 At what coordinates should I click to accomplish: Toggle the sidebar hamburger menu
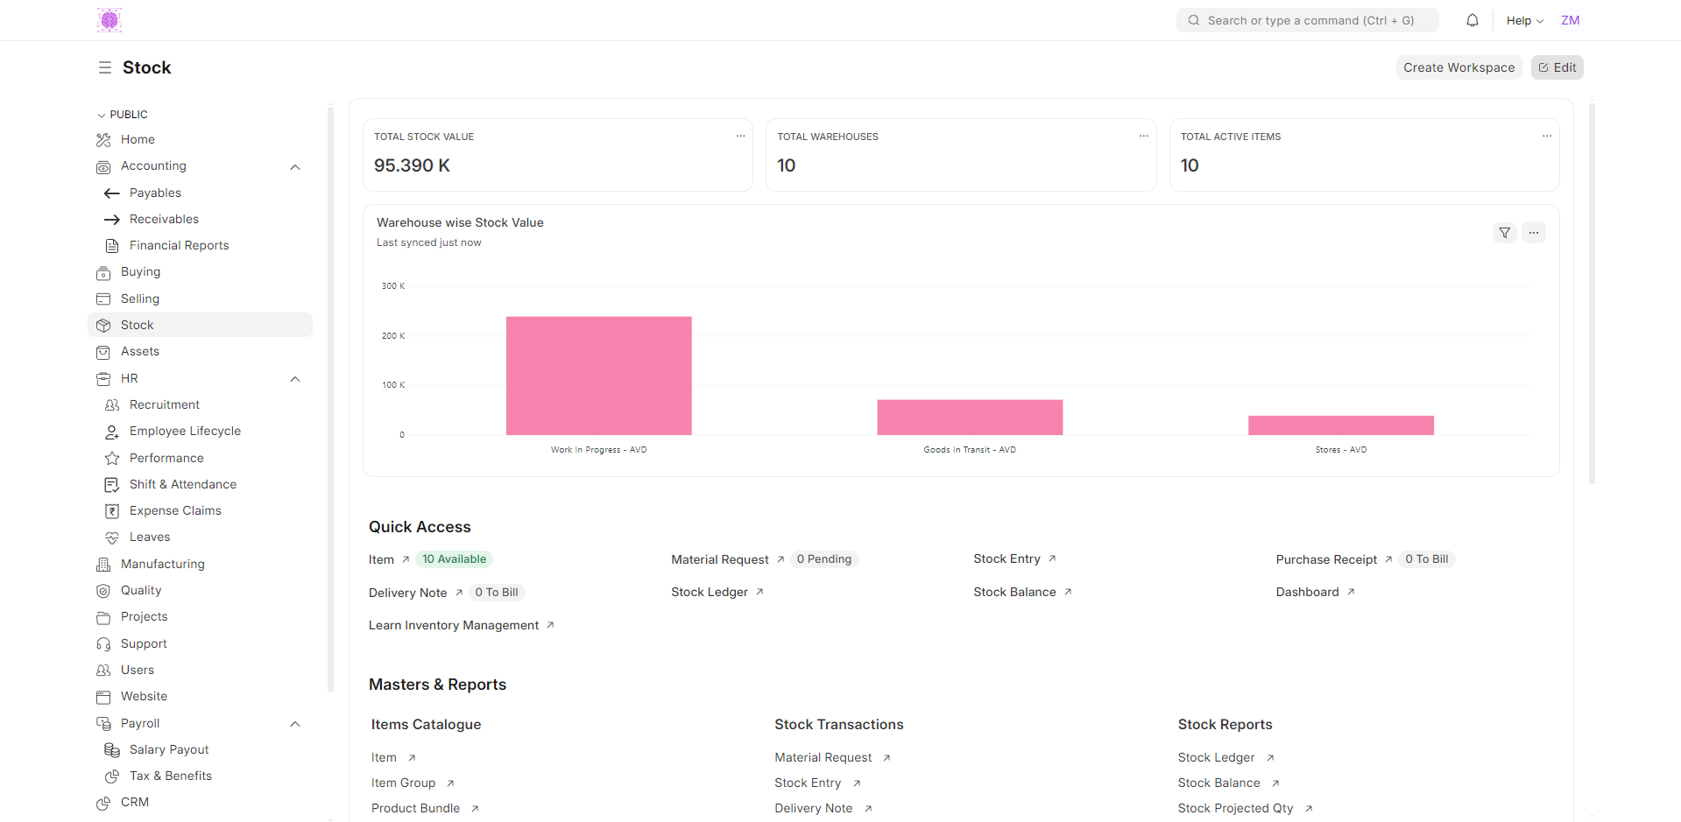pyautogui.click(x=105, y=67)
